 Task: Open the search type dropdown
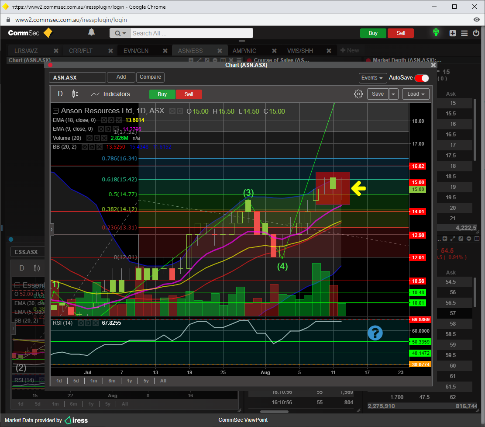120,33
